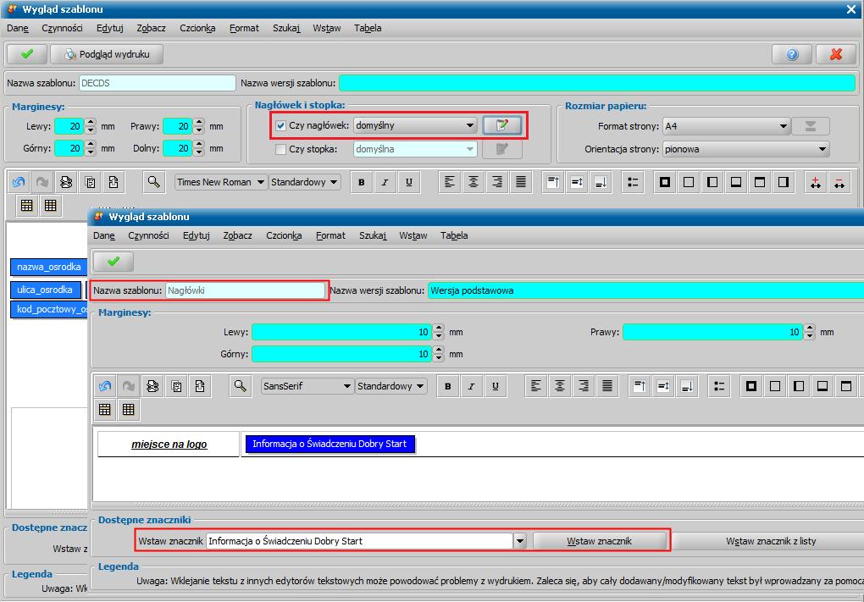Image resolution: width=864 pixels, height=602 pixels.
Task: Center text in rear window toolbar
Action: point(474,182)
